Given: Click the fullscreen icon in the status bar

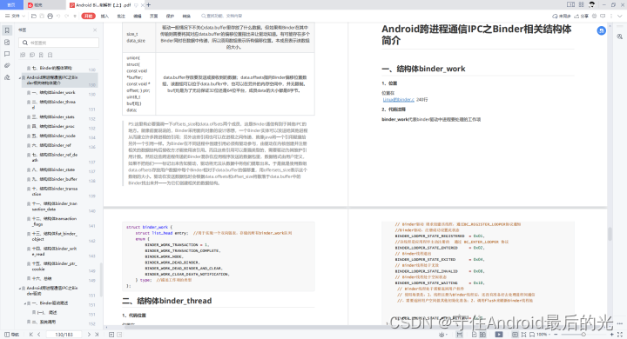Looking at the screenshot, I should [620, 335].
